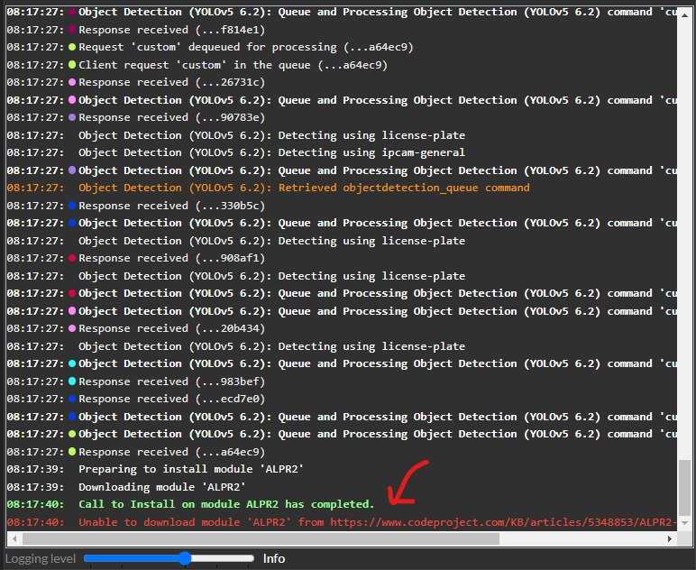Click the "Logging level" label
696x570 pixels.
41,558
